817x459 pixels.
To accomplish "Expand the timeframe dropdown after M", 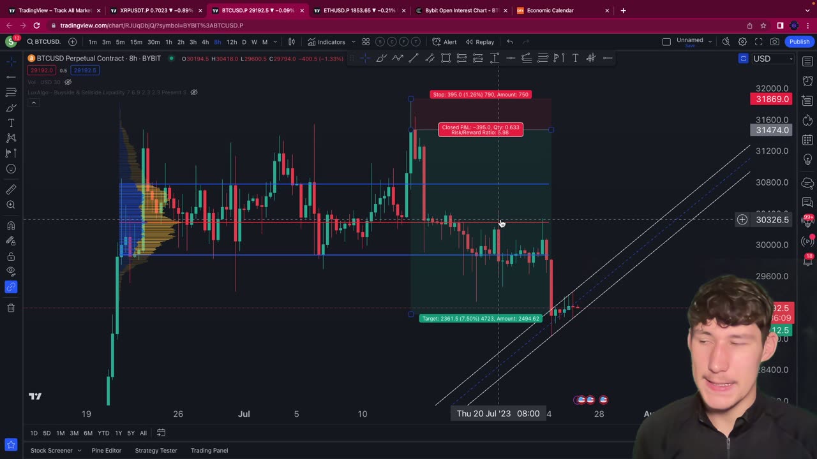I will pyautogui.click(x=275, y=41).
